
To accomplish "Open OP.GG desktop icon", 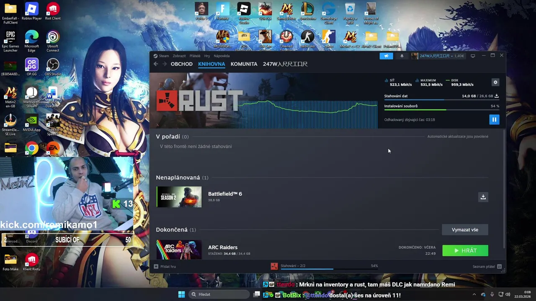I will point(31,67).
